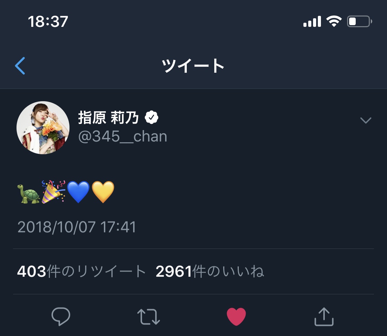Unlike the tweet via red heart
Image resolution: width=387 pixels, height=336 pixels.
[236, 316]
